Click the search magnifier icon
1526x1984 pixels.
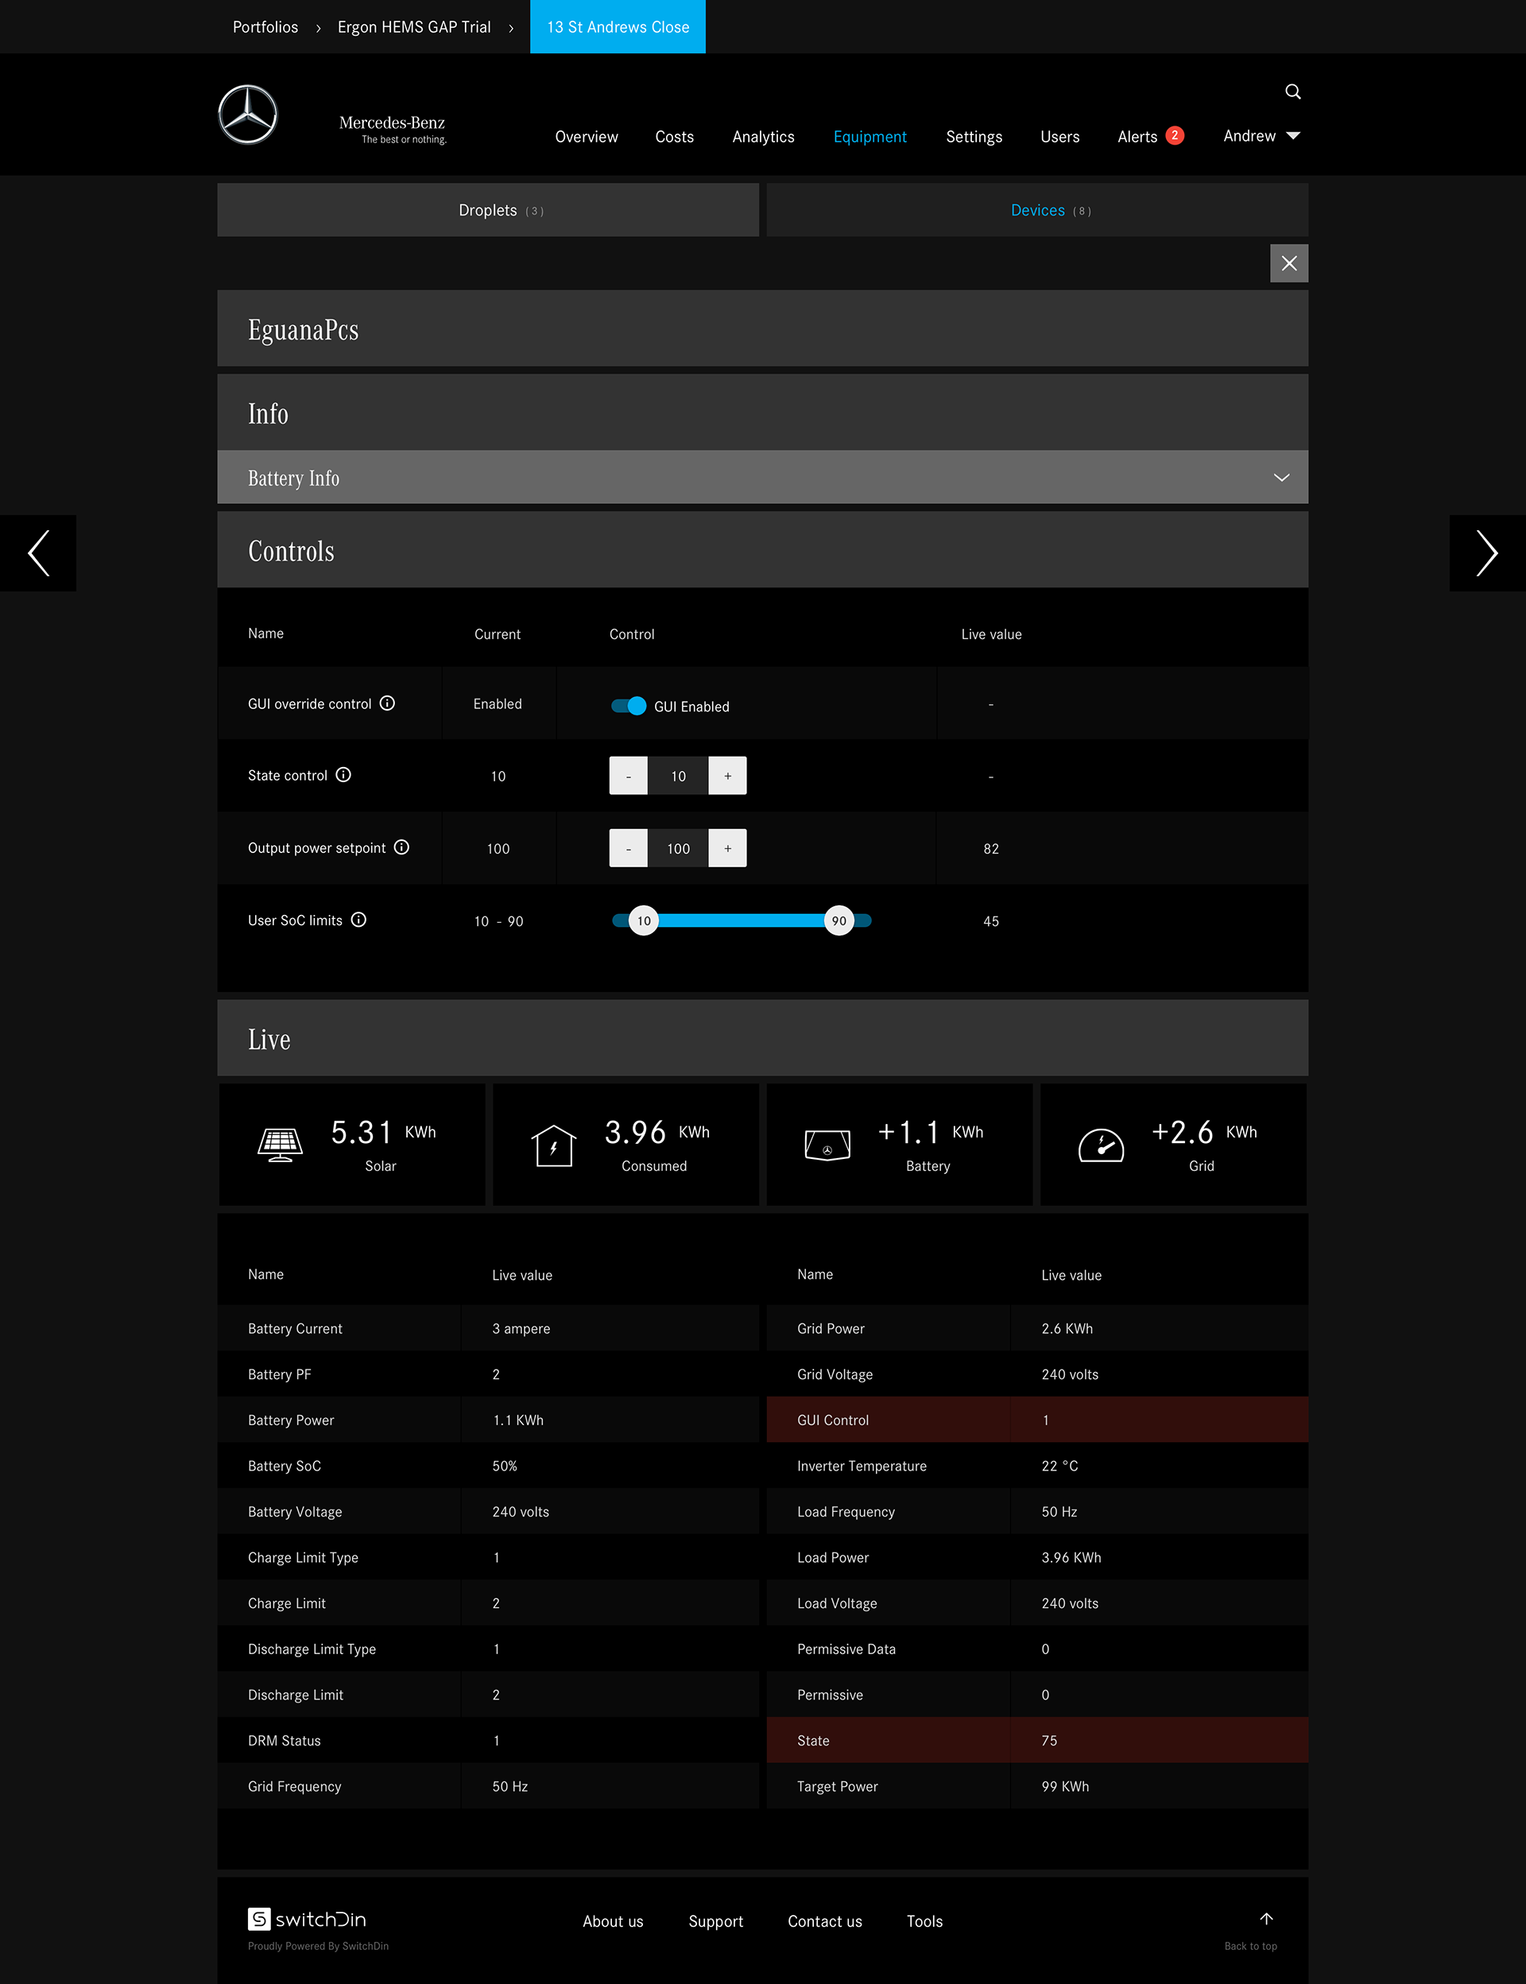(x=1292, y=91)
